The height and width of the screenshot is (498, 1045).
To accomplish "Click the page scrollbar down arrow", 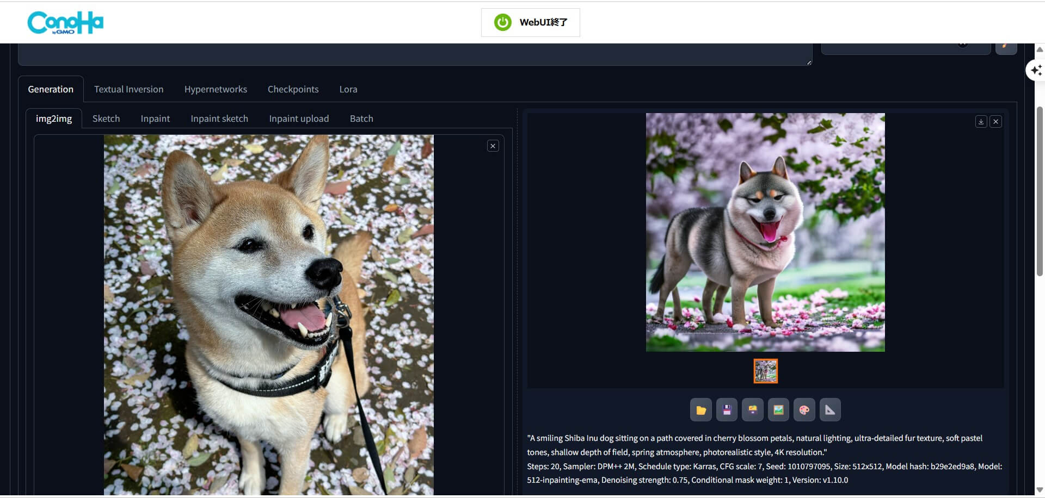I will (x=1040, y=489).
